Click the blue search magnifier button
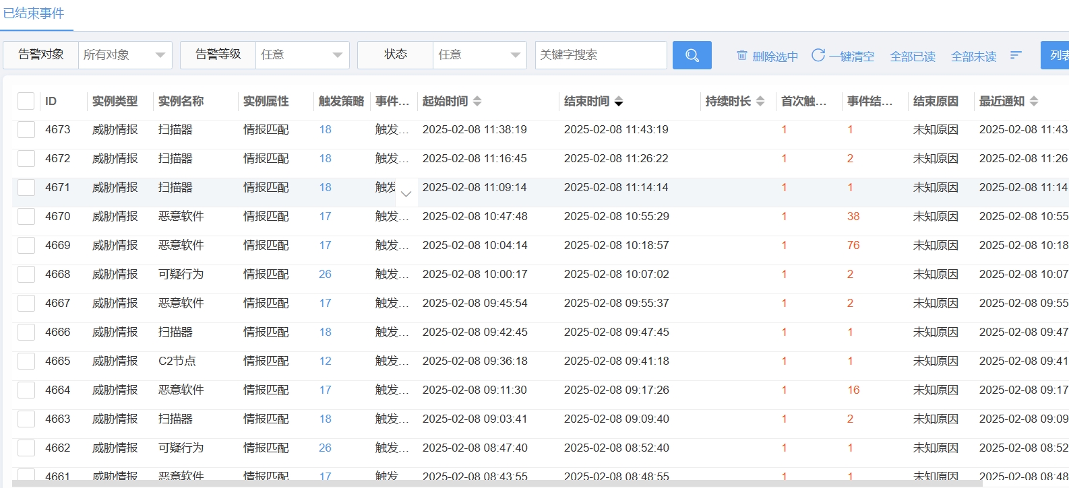 pos(692,55)
